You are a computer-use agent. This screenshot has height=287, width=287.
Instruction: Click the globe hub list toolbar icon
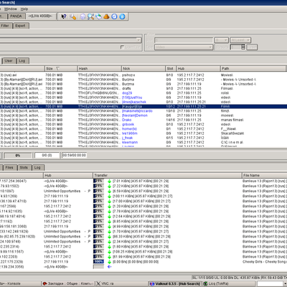98,17
